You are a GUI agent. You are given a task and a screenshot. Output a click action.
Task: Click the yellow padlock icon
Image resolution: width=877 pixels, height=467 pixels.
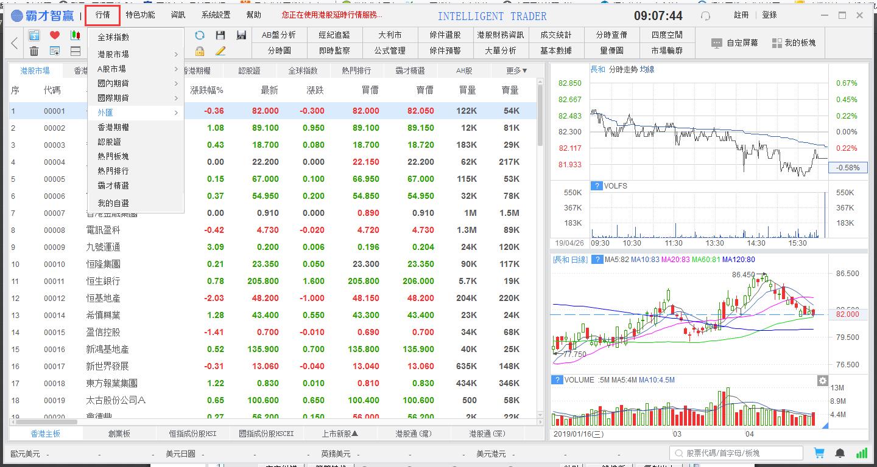199,51
